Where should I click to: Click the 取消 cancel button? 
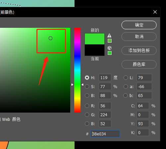click(x=139, y=37)
